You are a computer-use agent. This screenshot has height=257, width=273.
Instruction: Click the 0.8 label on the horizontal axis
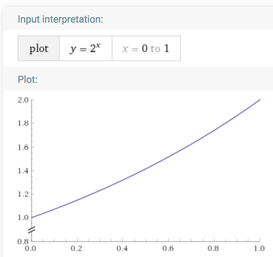[214, 248]
